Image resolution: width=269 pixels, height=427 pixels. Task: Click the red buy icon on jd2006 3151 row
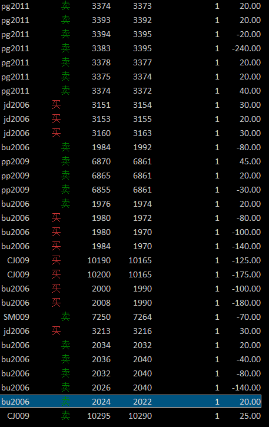[56, 105]
